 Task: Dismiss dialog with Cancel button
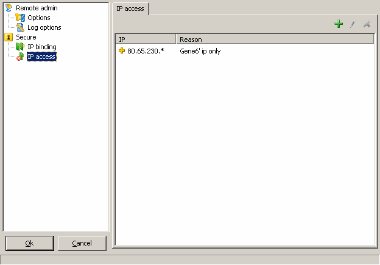click(82, 243)
